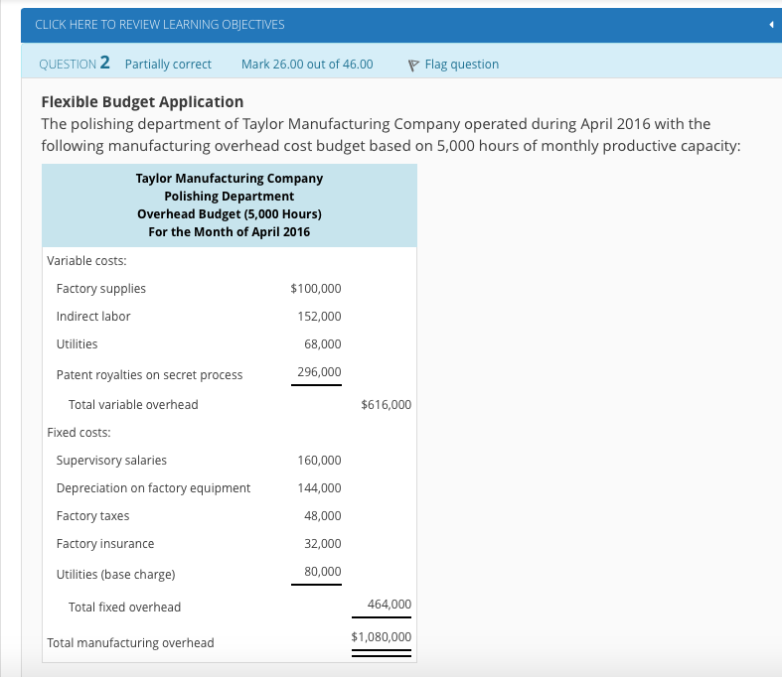Click the Depreciation on factory equipment label

pos(153,488)
